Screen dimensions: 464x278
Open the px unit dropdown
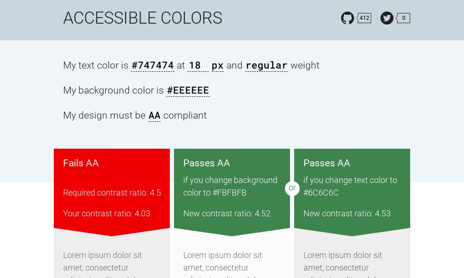coord(217,65)
